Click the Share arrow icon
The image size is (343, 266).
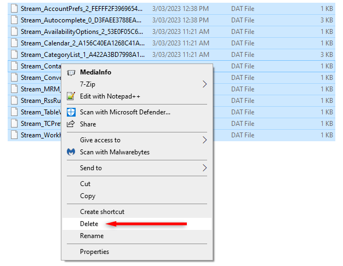point(71,124)
